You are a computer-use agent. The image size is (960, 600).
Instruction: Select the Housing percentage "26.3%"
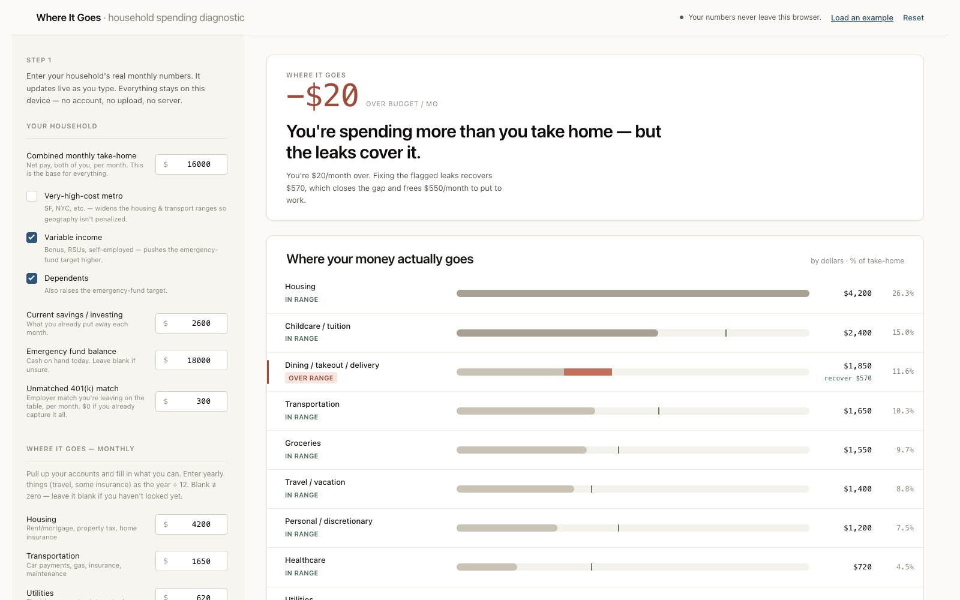(903, 293)
